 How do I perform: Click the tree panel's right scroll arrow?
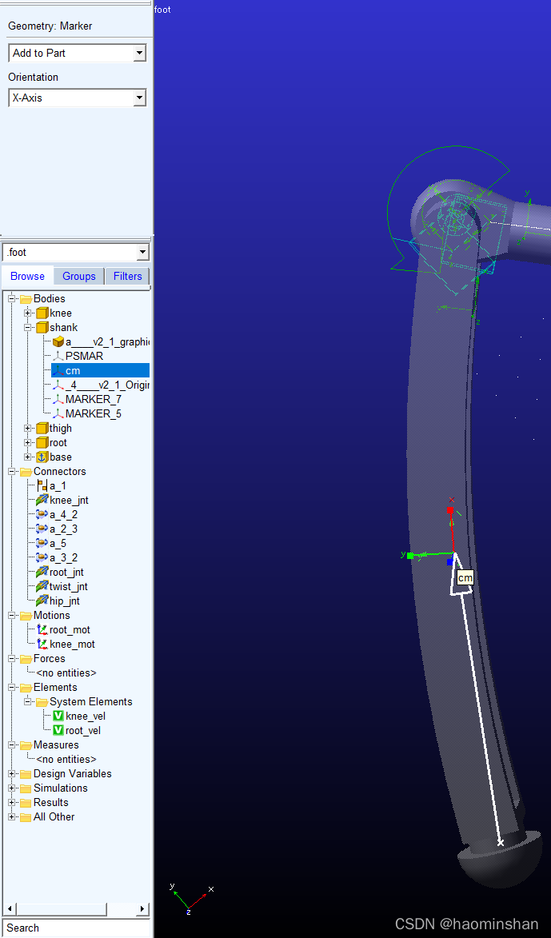(x=142, y=909)
